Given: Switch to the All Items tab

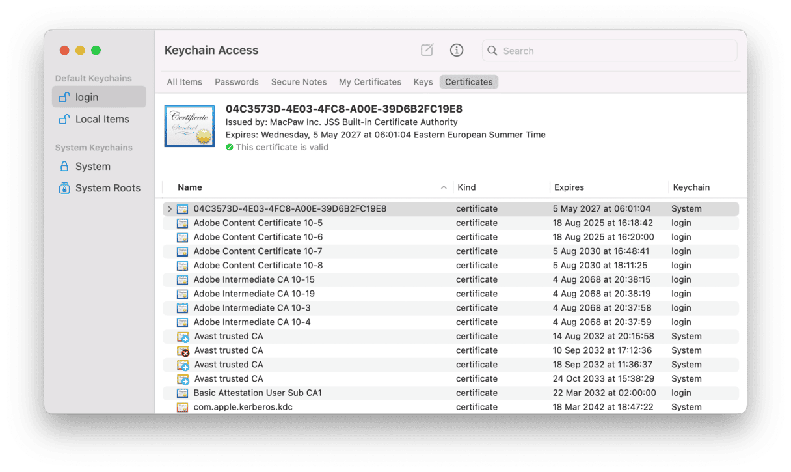Looking at the screenshot, I should 184,82.
